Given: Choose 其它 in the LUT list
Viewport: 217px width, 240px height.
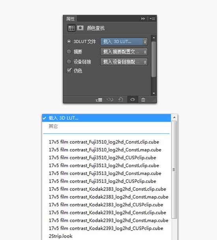Looking at the screenshot, I should [107, 126].
